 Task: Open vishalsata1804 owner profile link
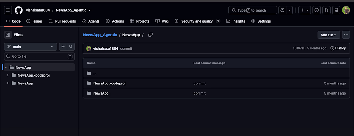[38, 10]
